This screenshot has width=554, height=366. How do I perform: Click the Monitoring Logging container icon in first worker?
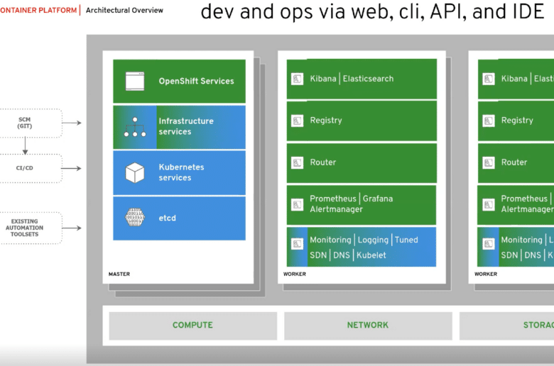coord(297,243)
